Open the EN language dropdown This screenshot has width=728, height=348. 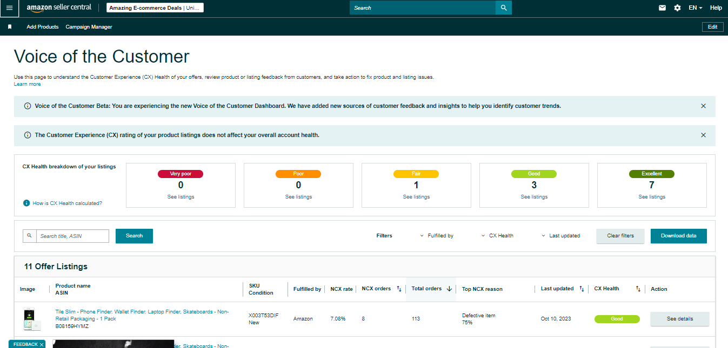[696, 8]
